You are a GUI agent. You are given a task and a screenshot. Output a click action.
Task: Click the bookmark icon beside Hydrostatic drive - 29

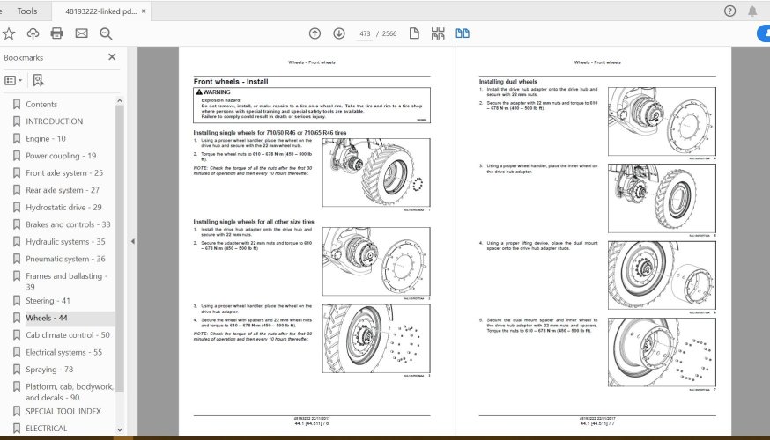[17, 207]
